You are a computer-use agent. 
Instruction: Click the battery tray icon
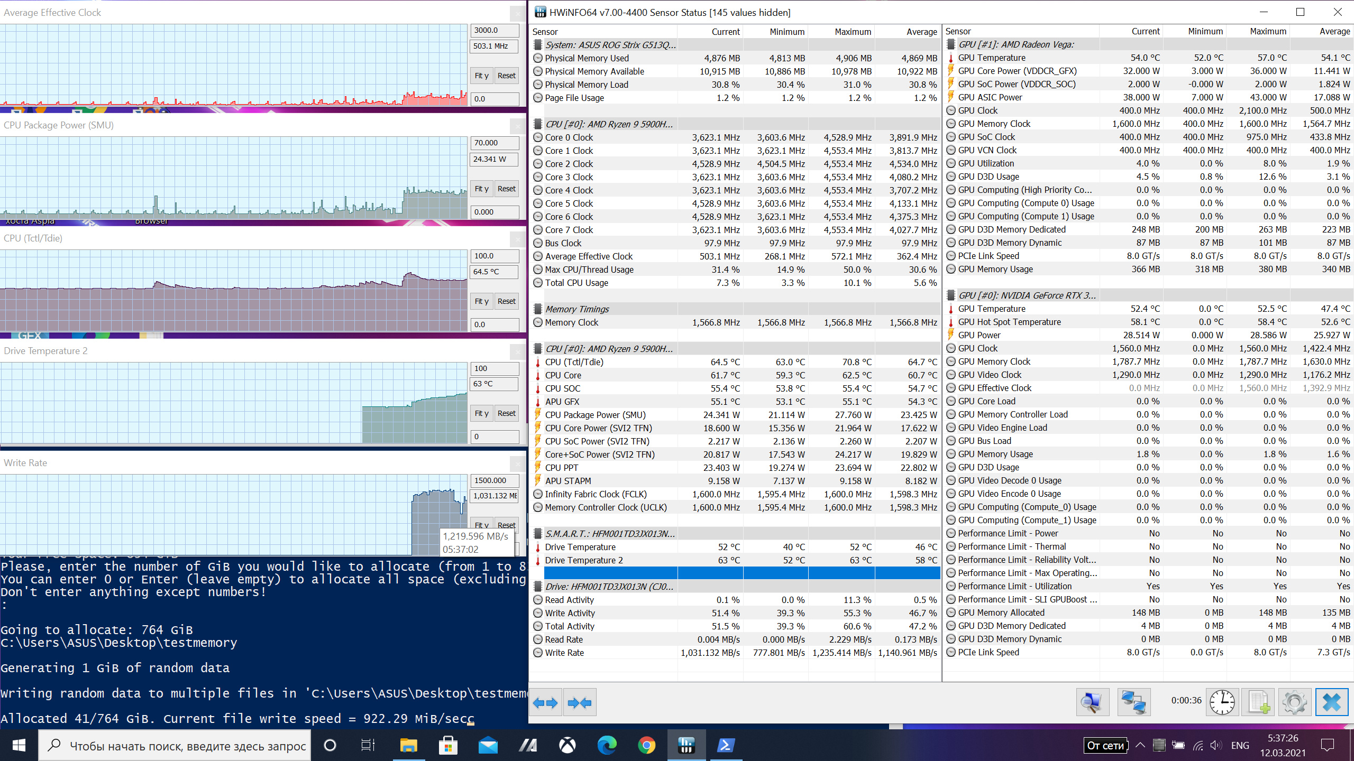(1178, 745)
